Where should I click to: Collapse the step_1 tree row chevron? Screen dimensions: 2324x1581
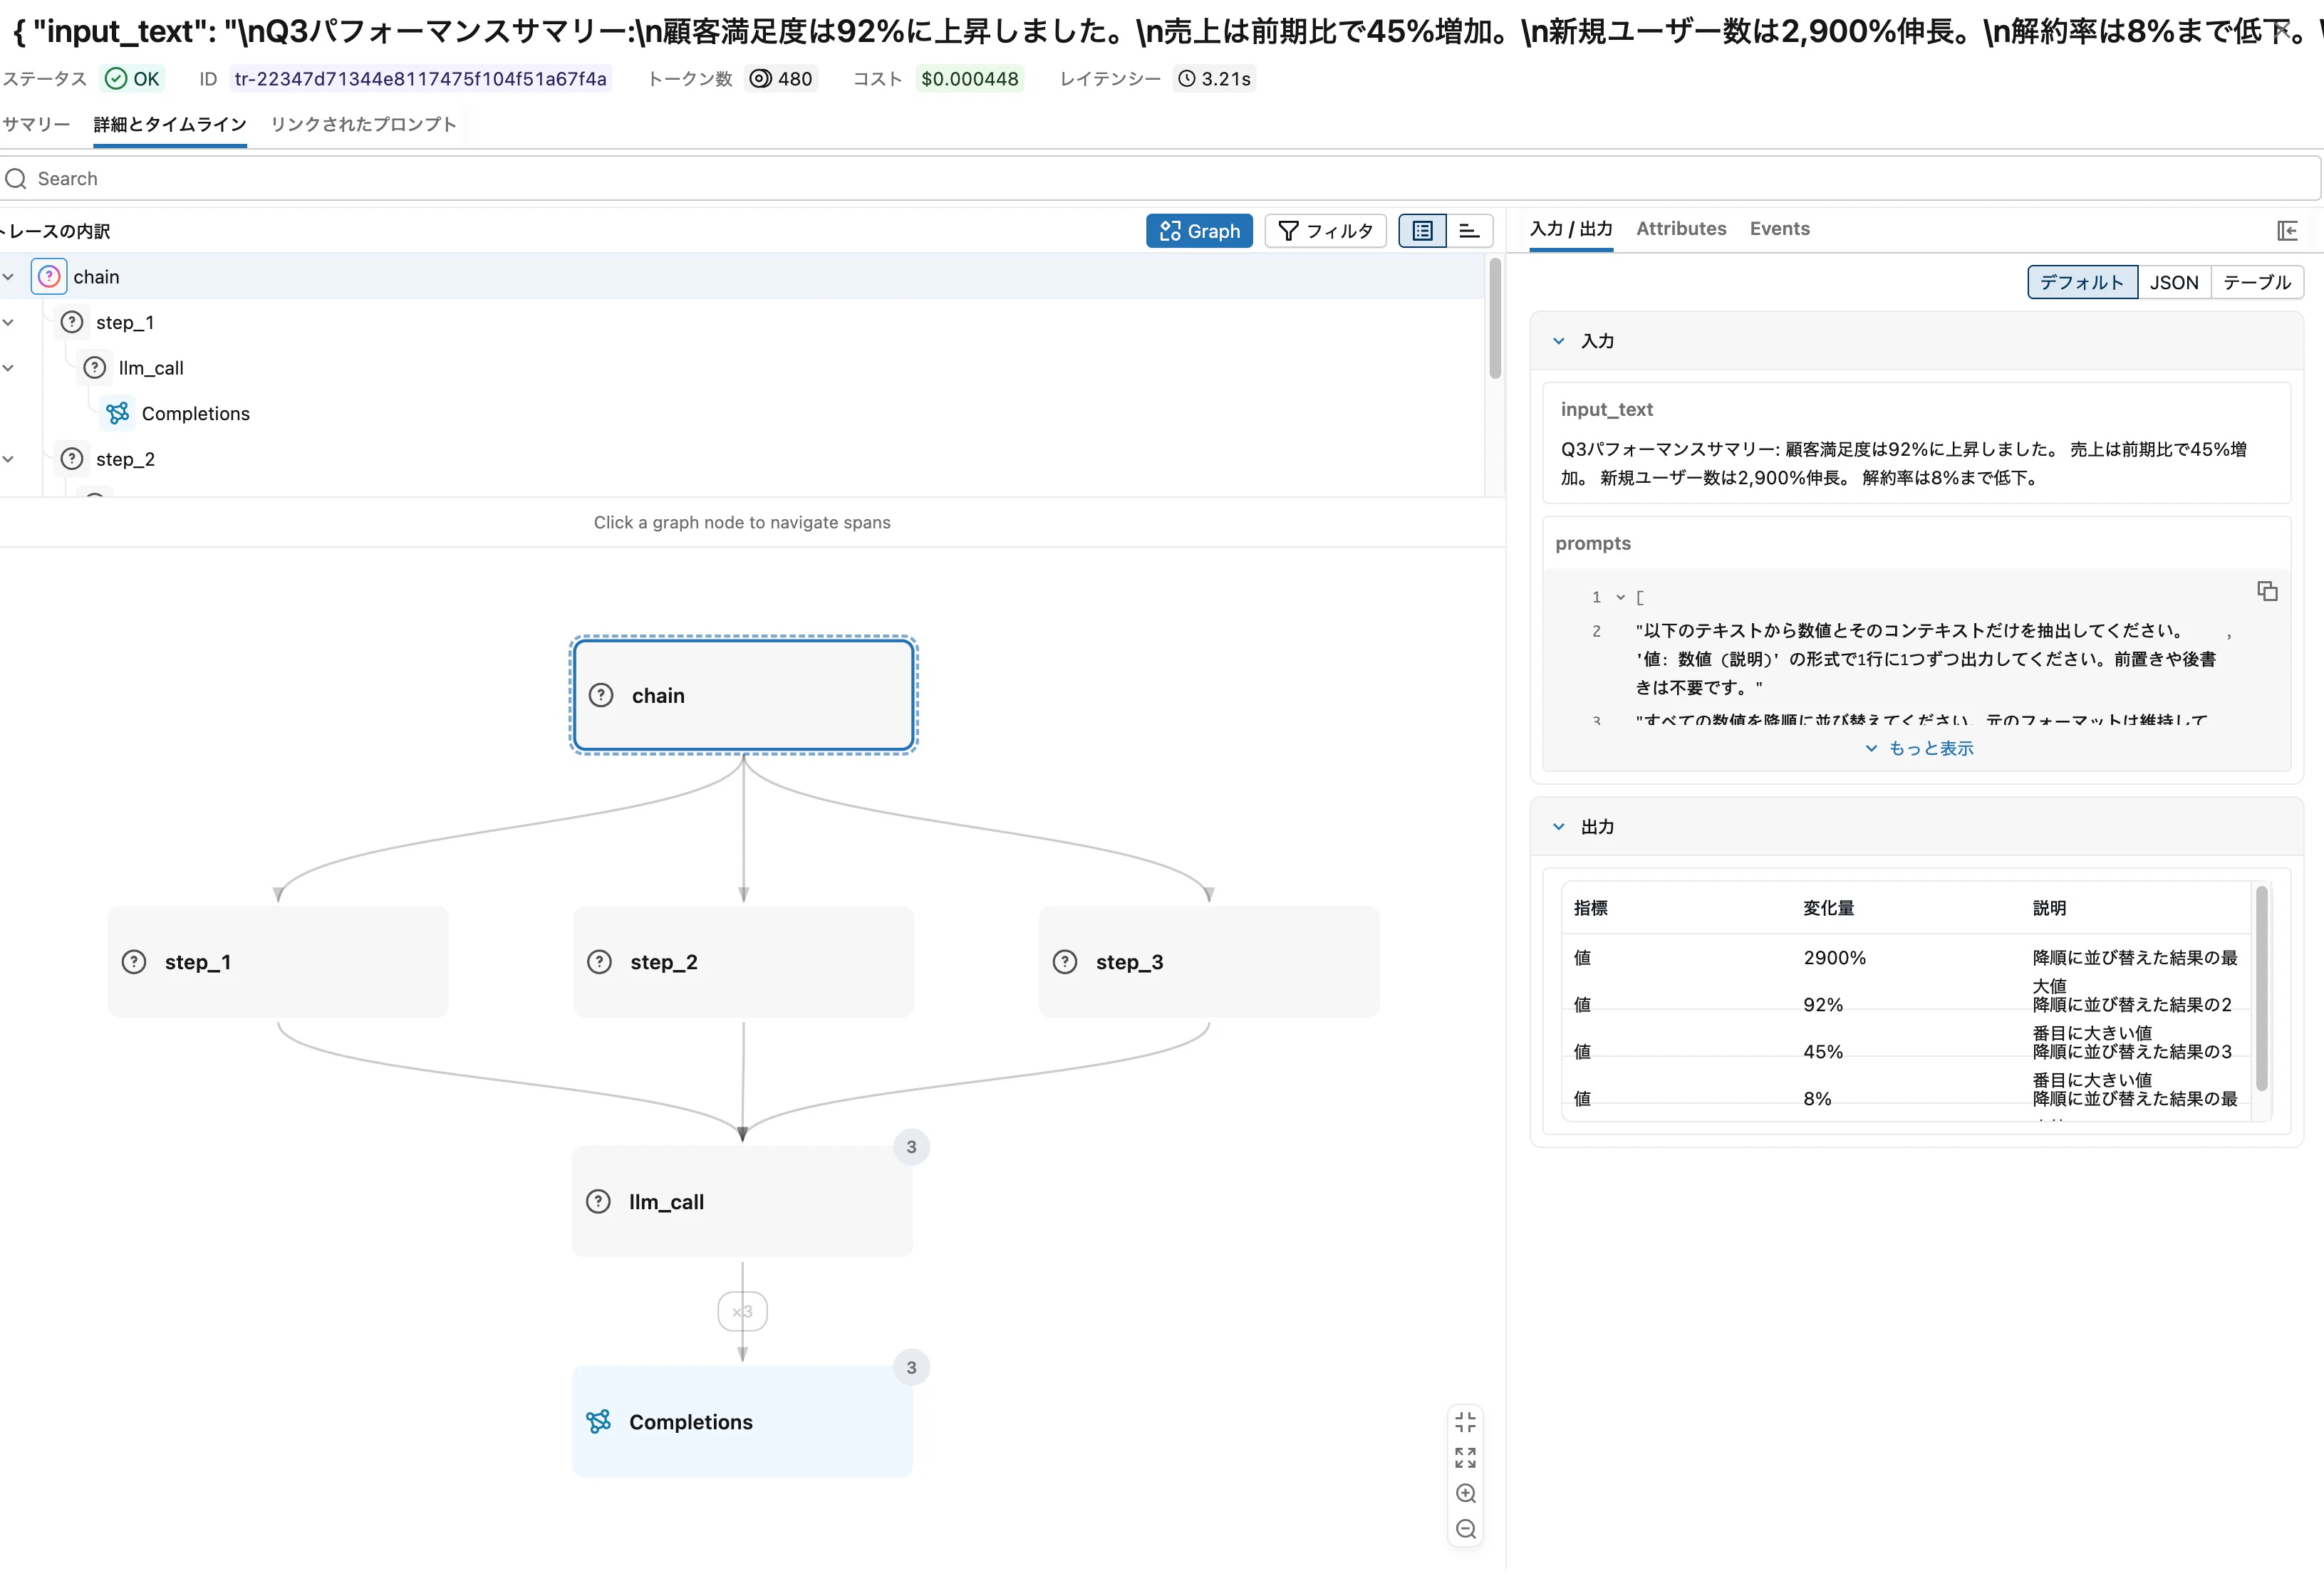pyautogui.click(x=8, y=322)
